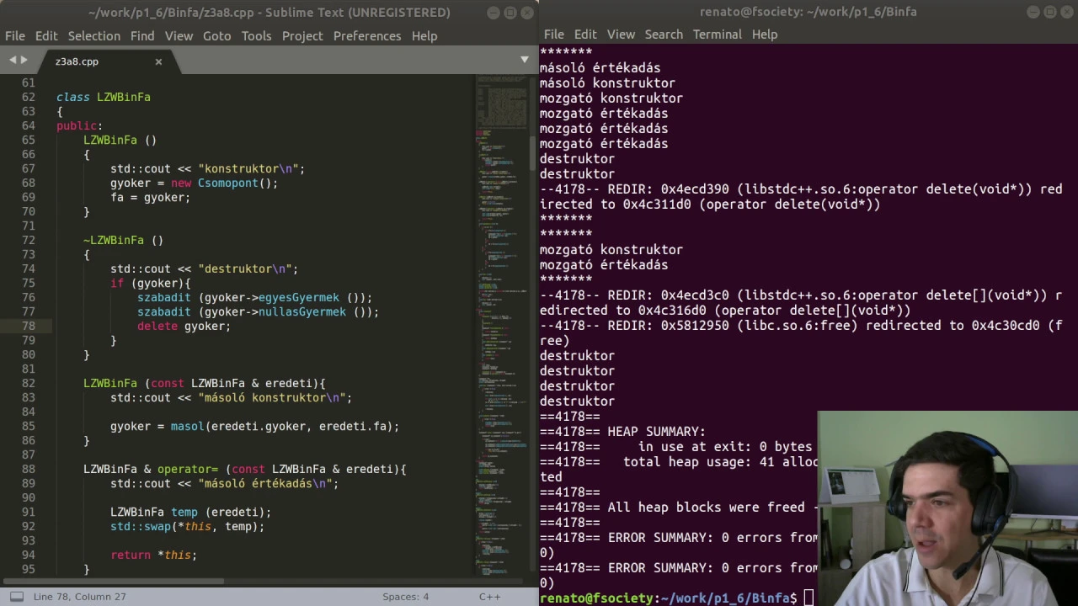
Task: Click 'class LZWBinFa' declaration line
Action: click(x=104, y=97)
